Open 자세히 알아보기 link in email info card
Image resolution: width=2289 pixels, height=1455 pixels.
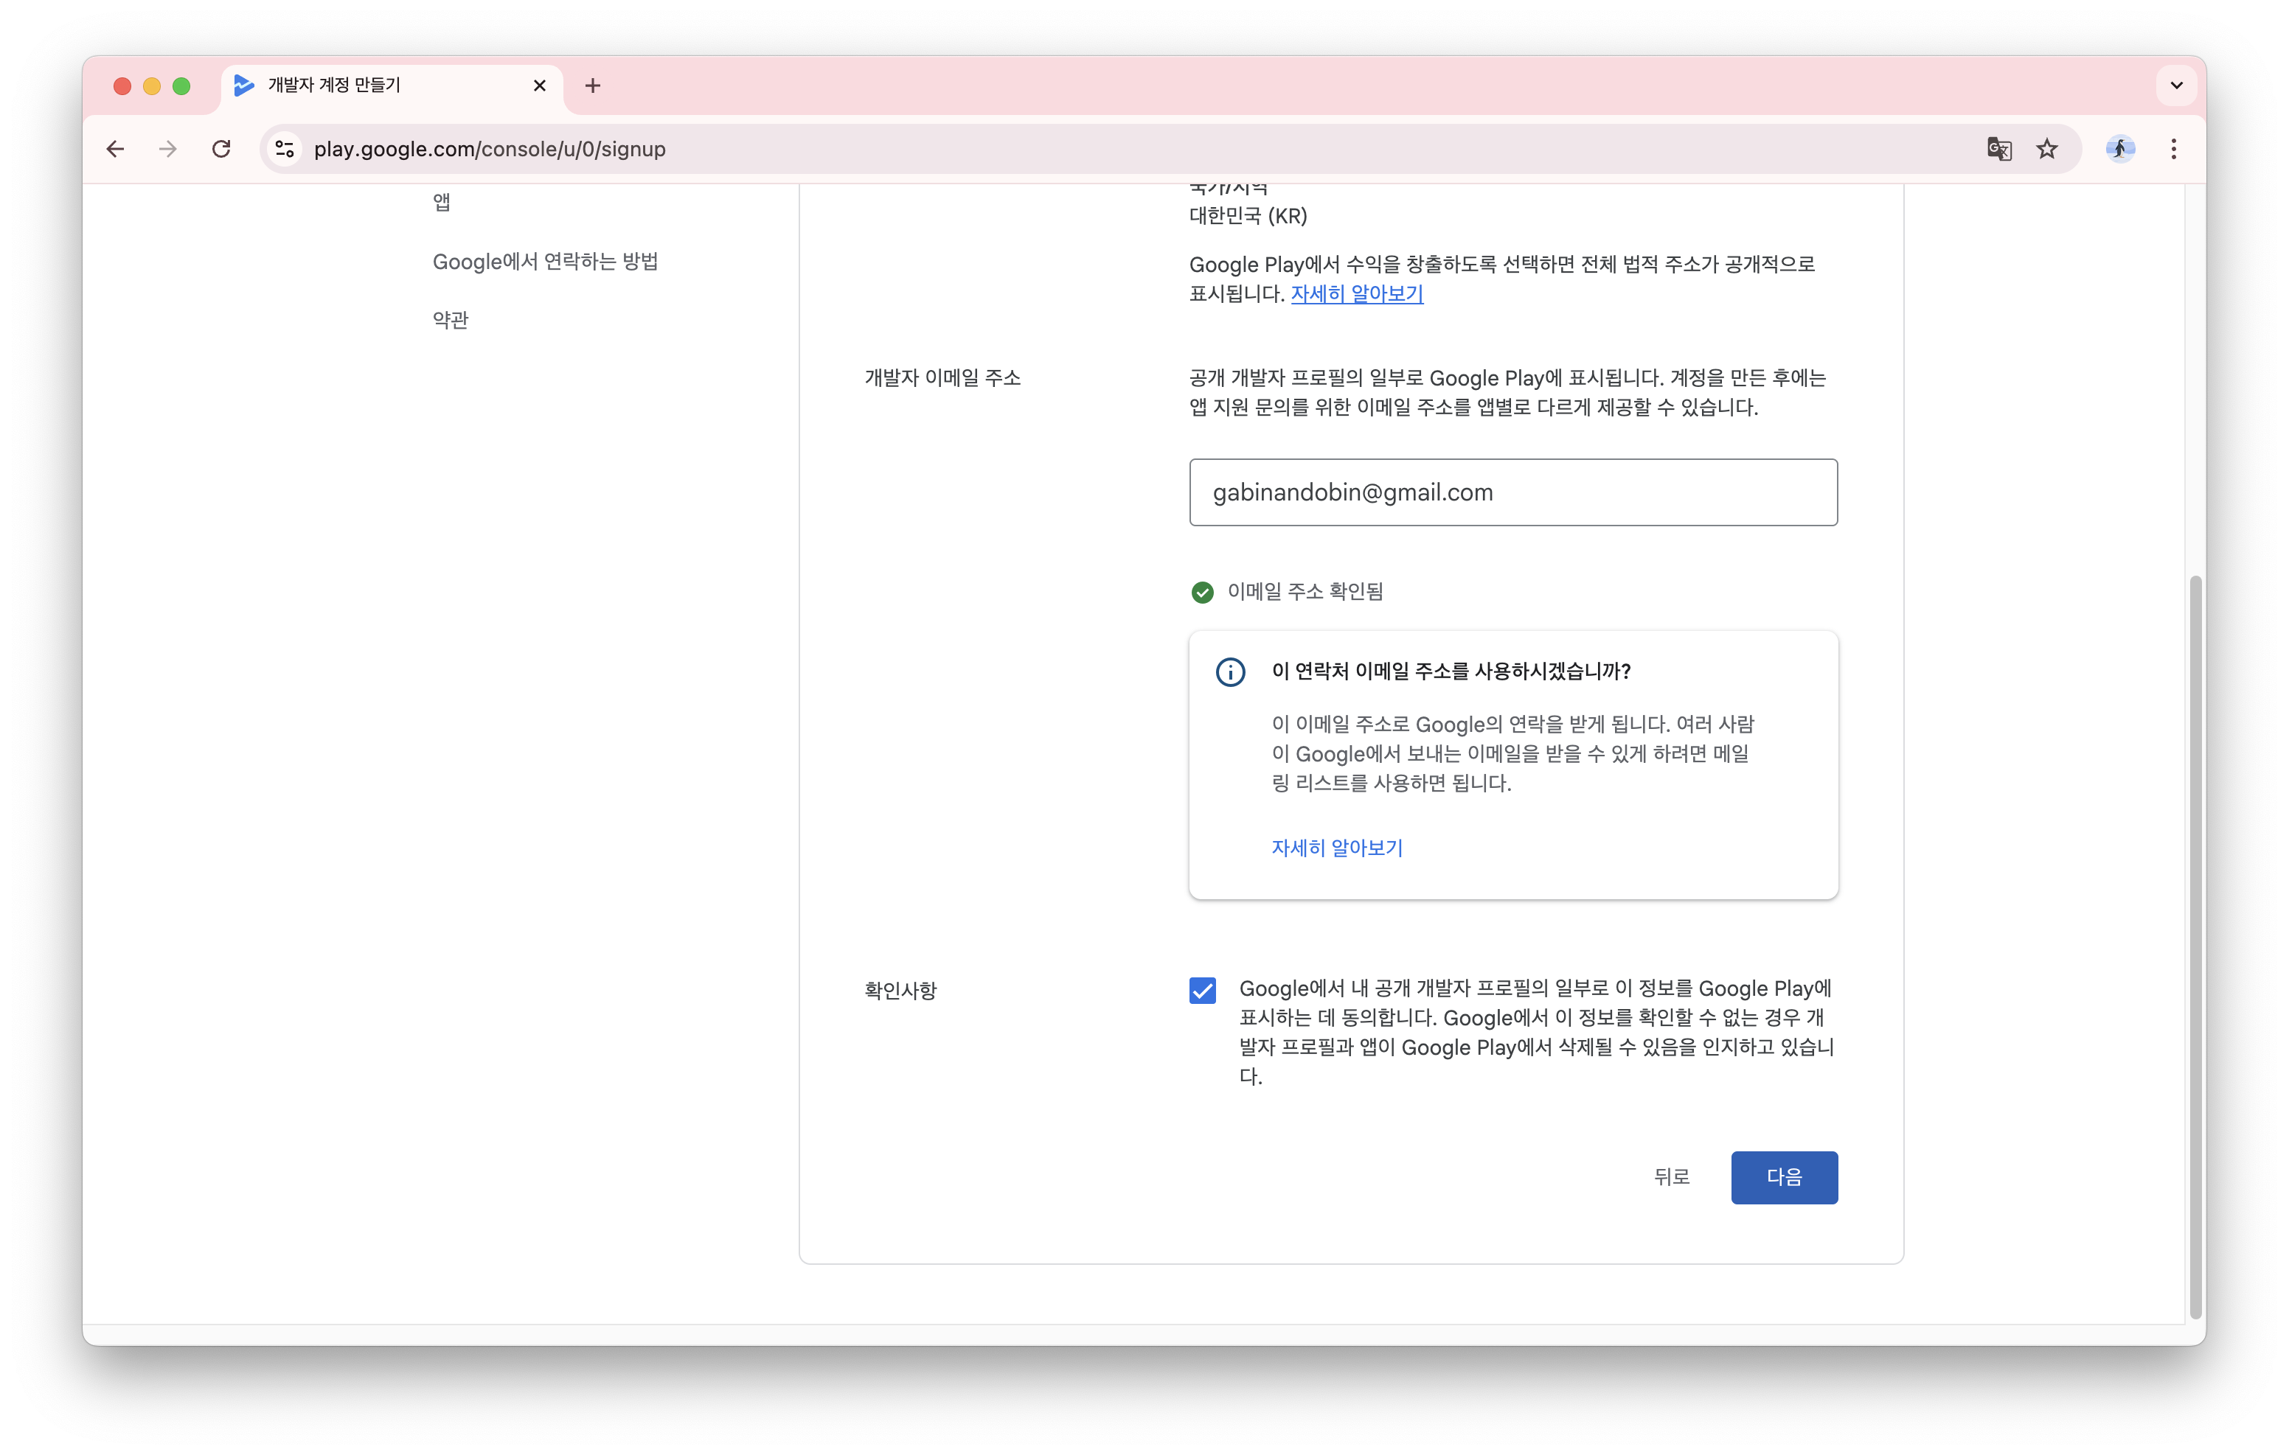click(x=1336, y=848)
